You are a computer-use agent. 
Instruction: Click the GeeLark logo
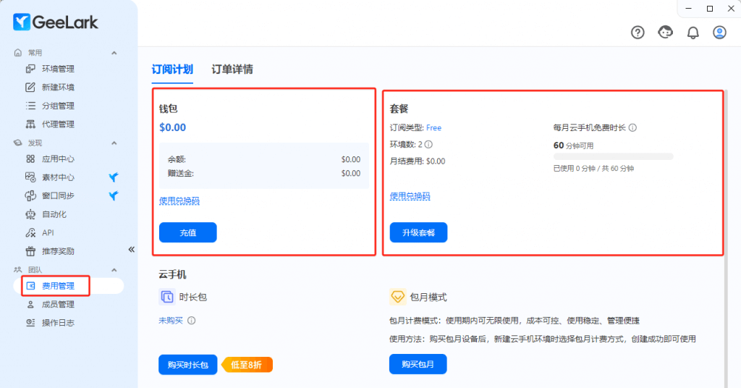pyautogui.click(x=56, y=22)
